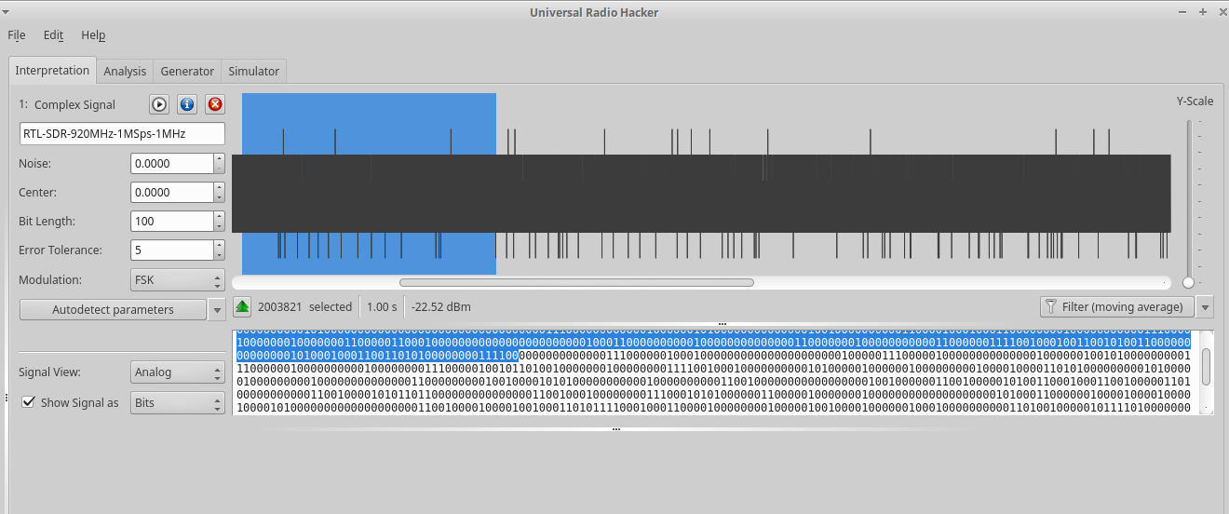Click the last line of demodulated bits
This screenshot has width=1229, height=514.
[x=714, y=407]
